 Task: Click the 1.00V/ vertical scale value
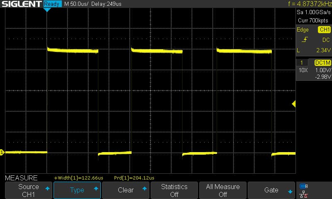[x=323, y=70]
